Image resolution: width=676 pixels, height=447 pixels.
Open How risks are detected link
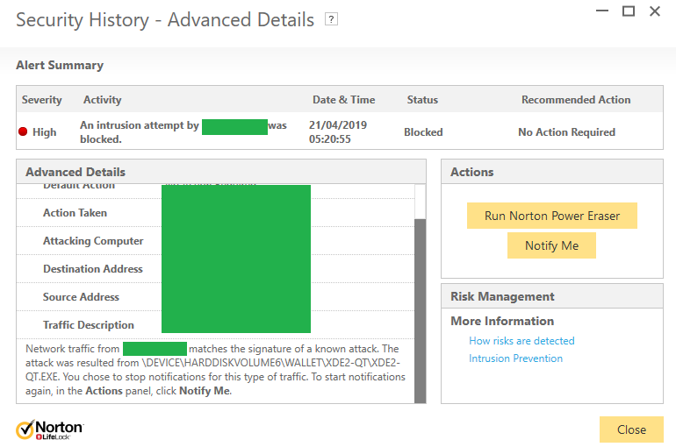click(x=521, y=341)
